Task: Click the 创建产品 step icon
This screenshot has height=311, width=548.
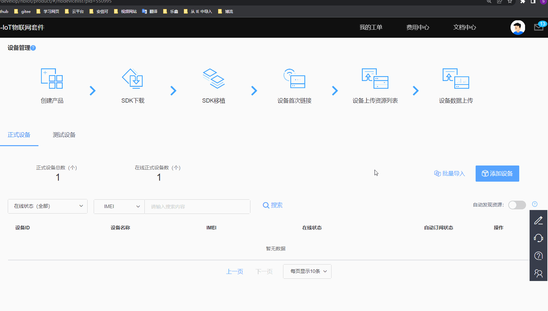Action: point(52,78)
